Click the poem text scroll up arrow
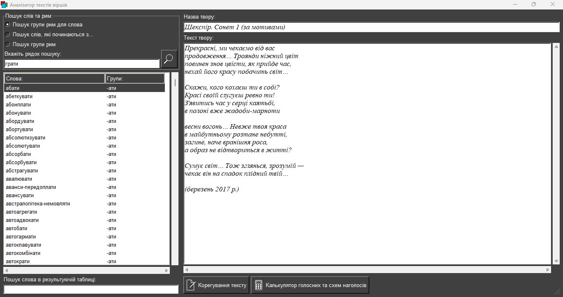This screenshot has height=297, width=563. pos(556,46)
